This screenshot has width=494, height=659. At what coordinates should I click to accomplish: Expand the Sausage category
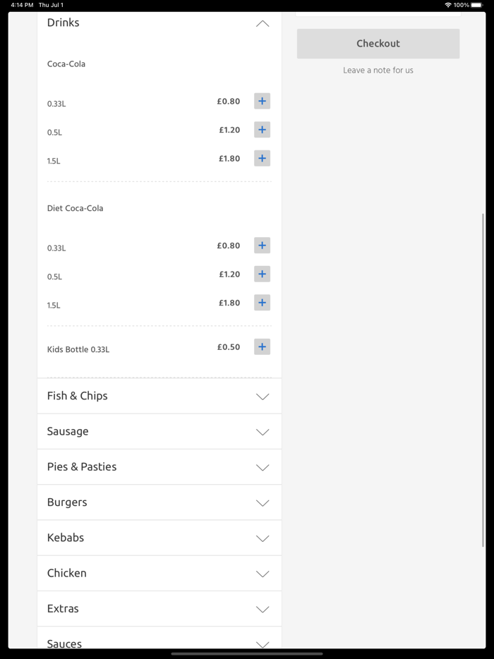[263, 432]
